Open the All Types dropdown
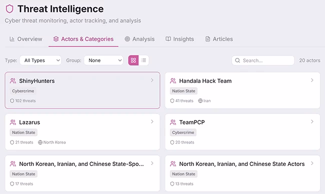The image size is (325, 194). [x=40, y=60]
